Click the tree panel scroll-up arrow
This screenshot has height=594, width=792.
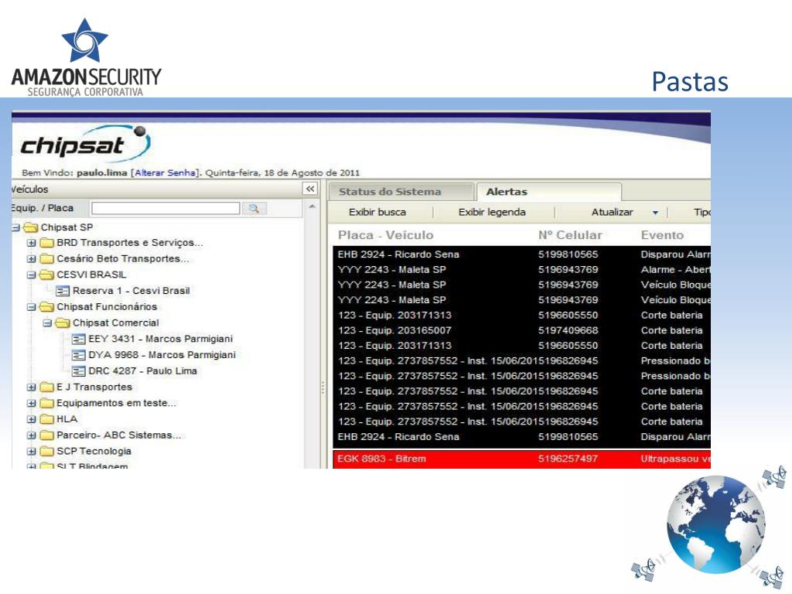click(x=312, y=207)
